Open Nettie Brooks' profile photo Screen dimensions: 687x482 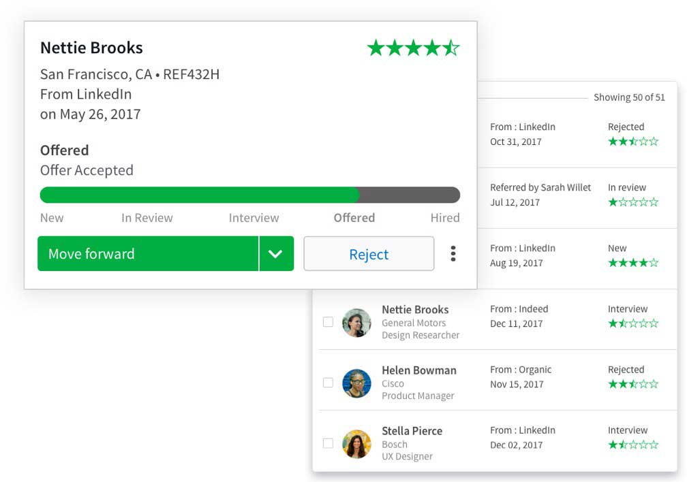(x=356, y=323)
